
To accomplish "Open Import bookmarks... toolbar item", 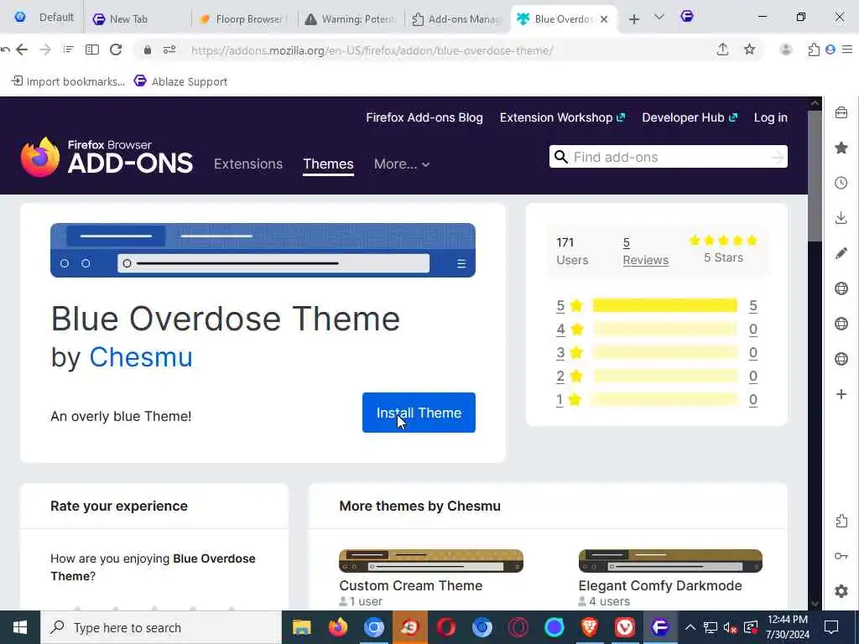I will pyautogui.click(x=68, y=81).
